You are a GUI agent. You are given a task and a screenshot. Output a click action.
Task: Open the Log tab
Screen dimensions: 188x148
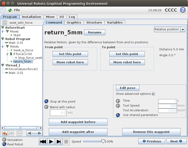(72, 17)
